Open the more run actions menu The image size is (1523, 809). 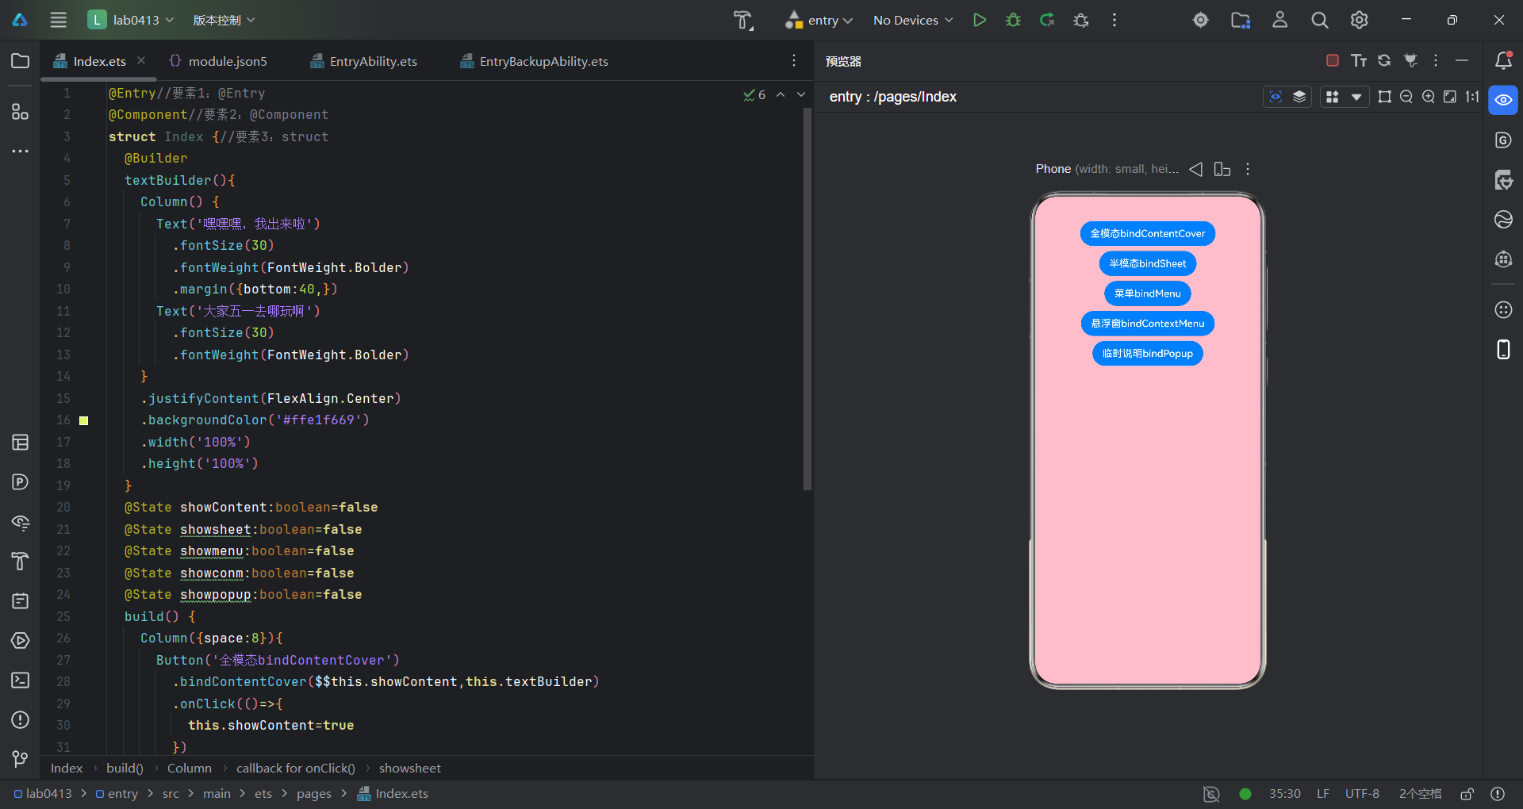1114,20
